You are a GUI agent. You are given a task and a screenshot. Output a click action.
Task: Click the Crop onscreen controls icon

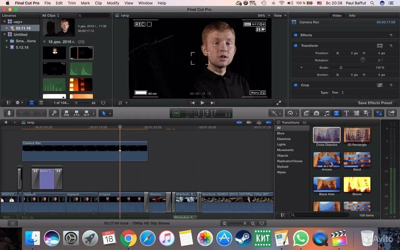pos(380,85)
